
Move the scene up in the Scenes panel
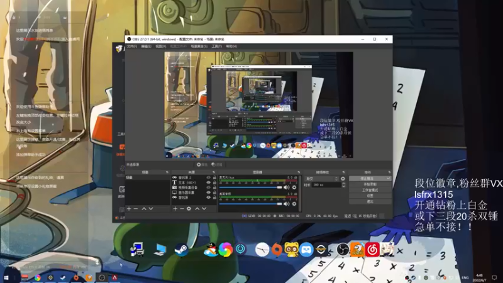(144, 209)
